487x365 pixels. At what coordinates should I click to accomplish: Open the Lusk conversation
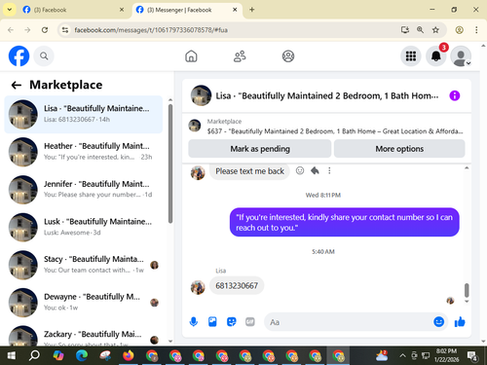click(84, 227)
